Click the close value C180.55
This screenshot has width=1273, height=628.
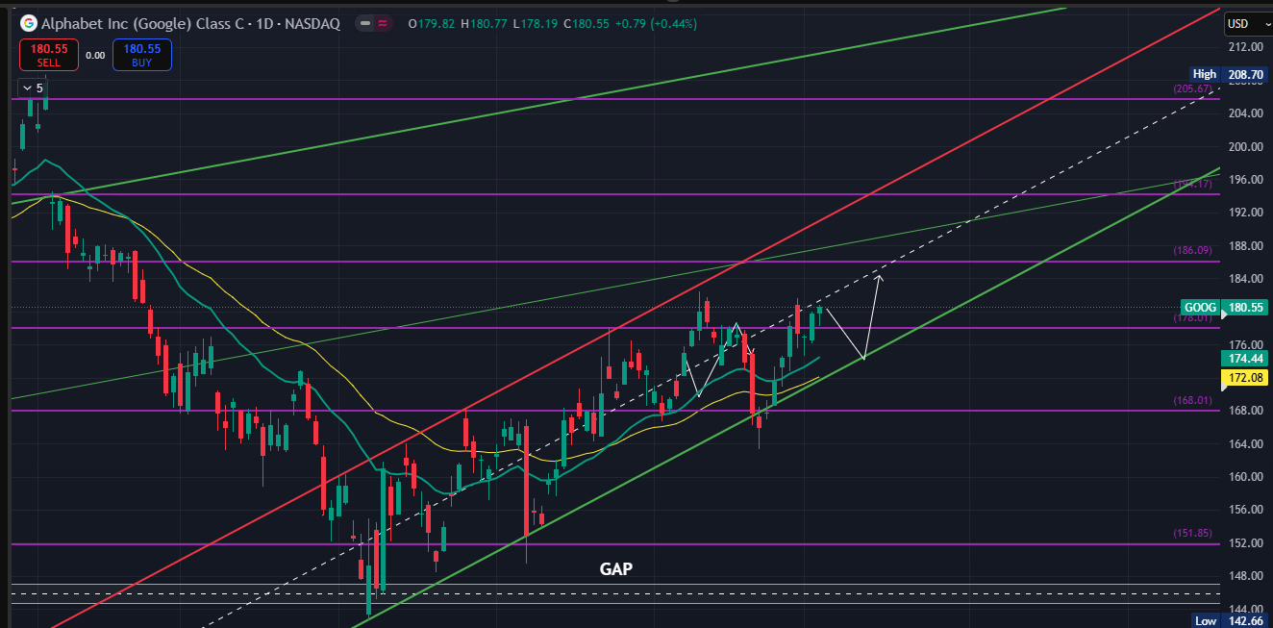pos(588,24)
